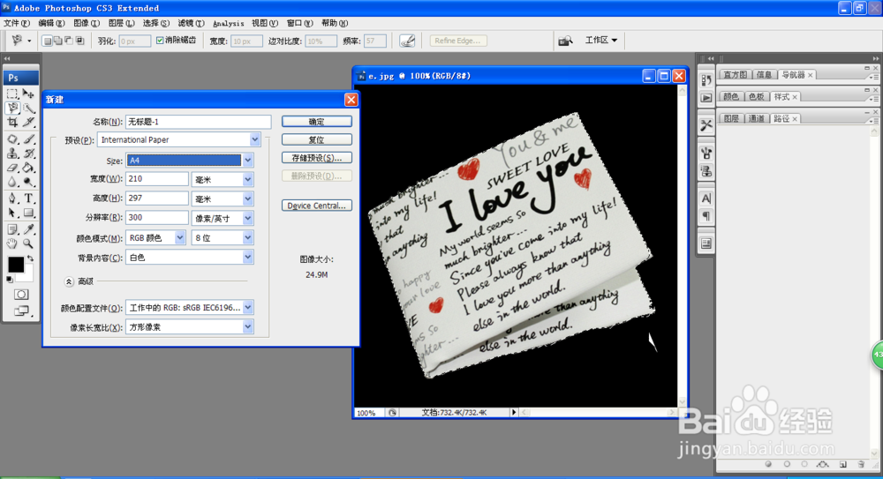Image resolution: width=883 pixels, height=479 pixels.
Task: Click the 确定 OK button
Action: point(316,122)
